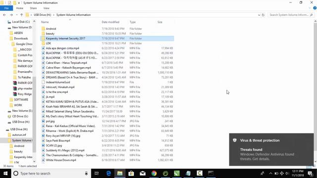This screenshot has width=317, height=178.
Task: Expand the ribbon with the chevron
Action: (310, 8)
